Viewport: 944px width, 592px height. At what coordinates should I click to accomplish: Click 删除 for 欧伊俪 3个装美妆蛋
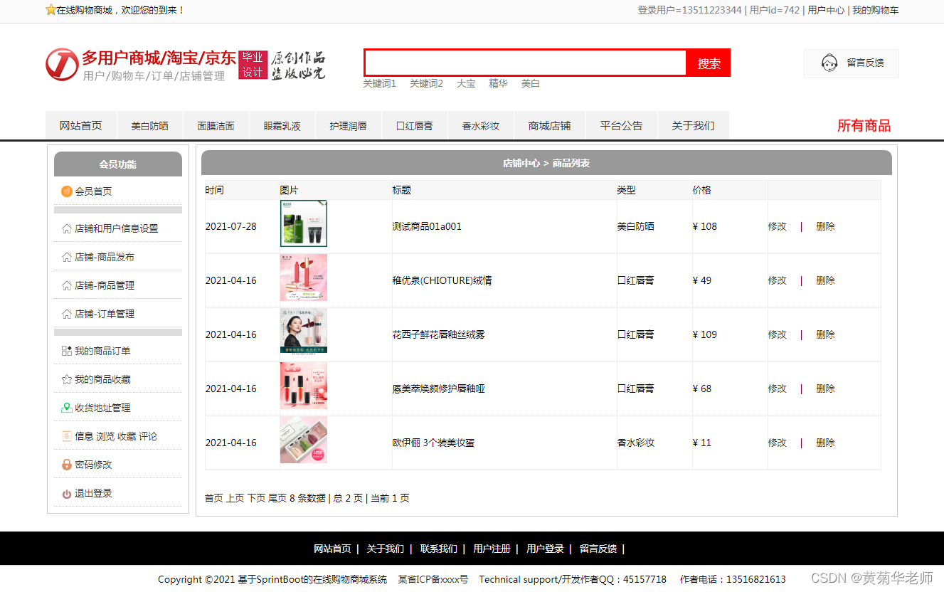824,442
